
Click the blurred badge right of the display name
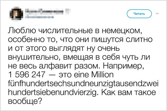(x=68, y=11)
